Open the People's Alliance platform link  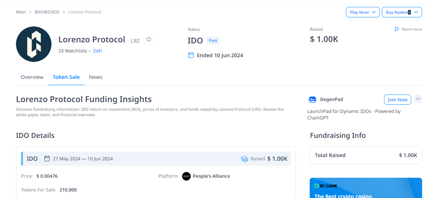click(211, 176)
